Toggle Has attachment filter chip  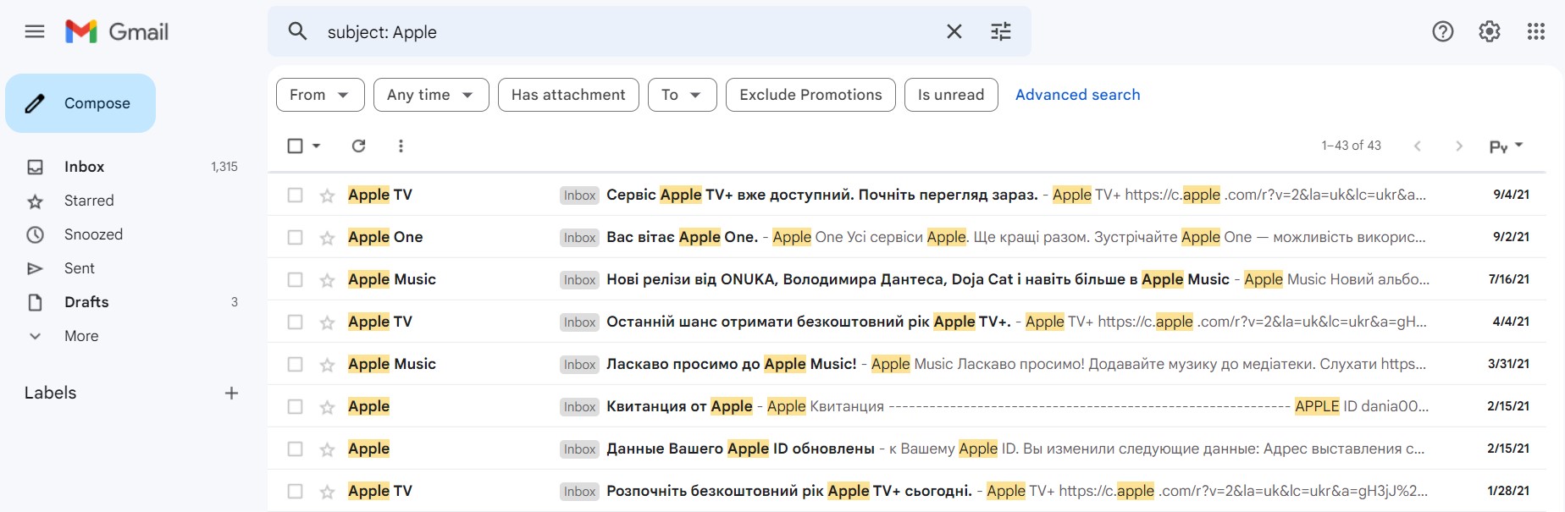click(568, 95)
